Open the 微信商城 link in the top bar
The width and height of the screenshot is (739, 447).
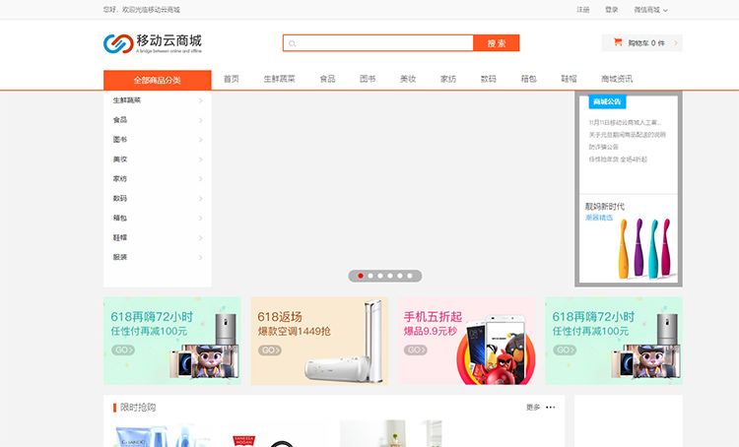pos(646,10)
